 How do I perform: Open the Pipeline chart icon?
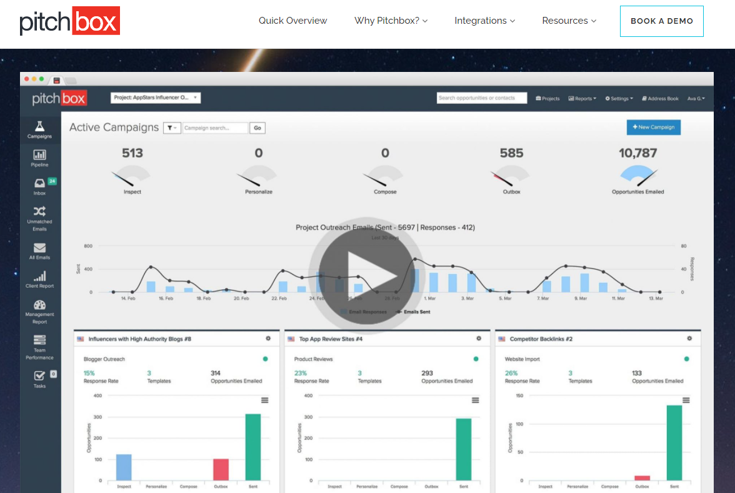tap(39, 155)
